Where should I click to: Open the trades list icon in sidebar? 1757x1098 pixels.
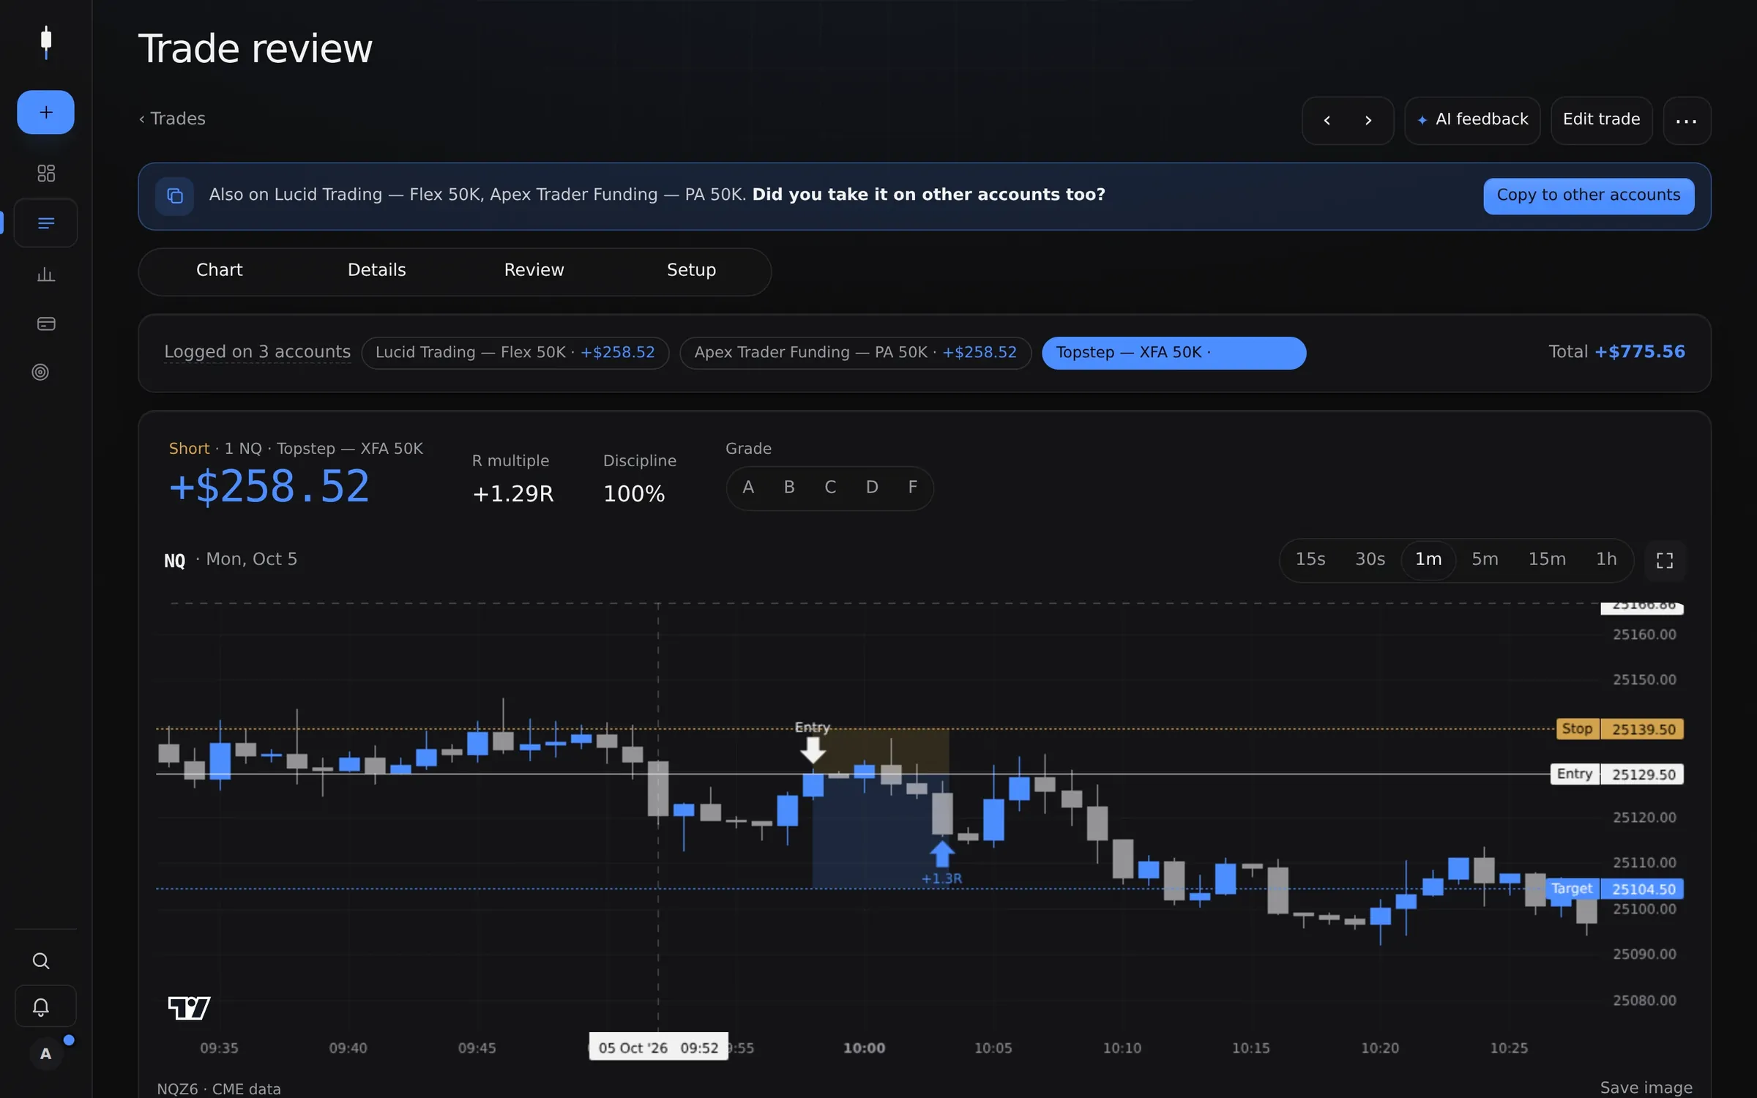coord(45,223)
